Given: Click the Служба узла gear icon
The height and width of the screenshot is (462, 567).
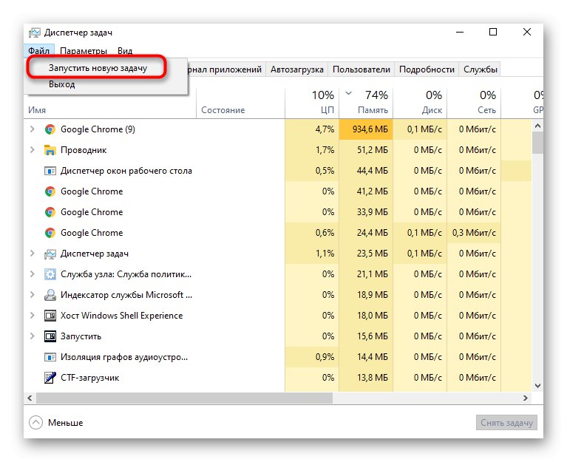Looking at the screenshot, I should coord(50,274).
